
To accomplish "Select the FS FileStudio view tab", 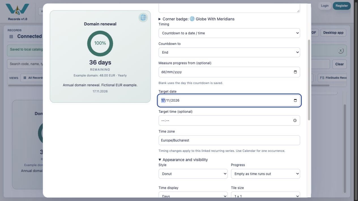I will [x=333, y=78].
